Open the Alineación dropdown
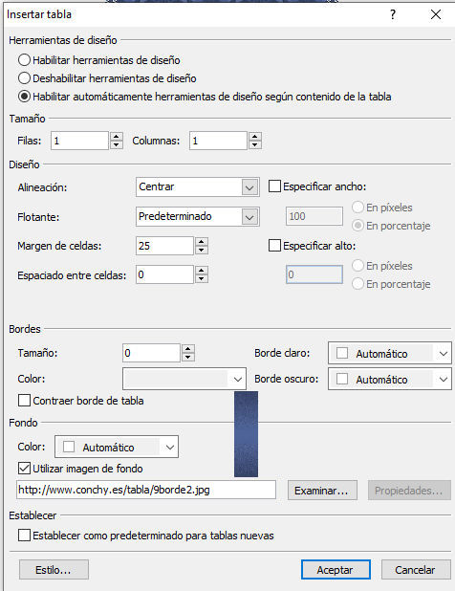 point(197,186)
